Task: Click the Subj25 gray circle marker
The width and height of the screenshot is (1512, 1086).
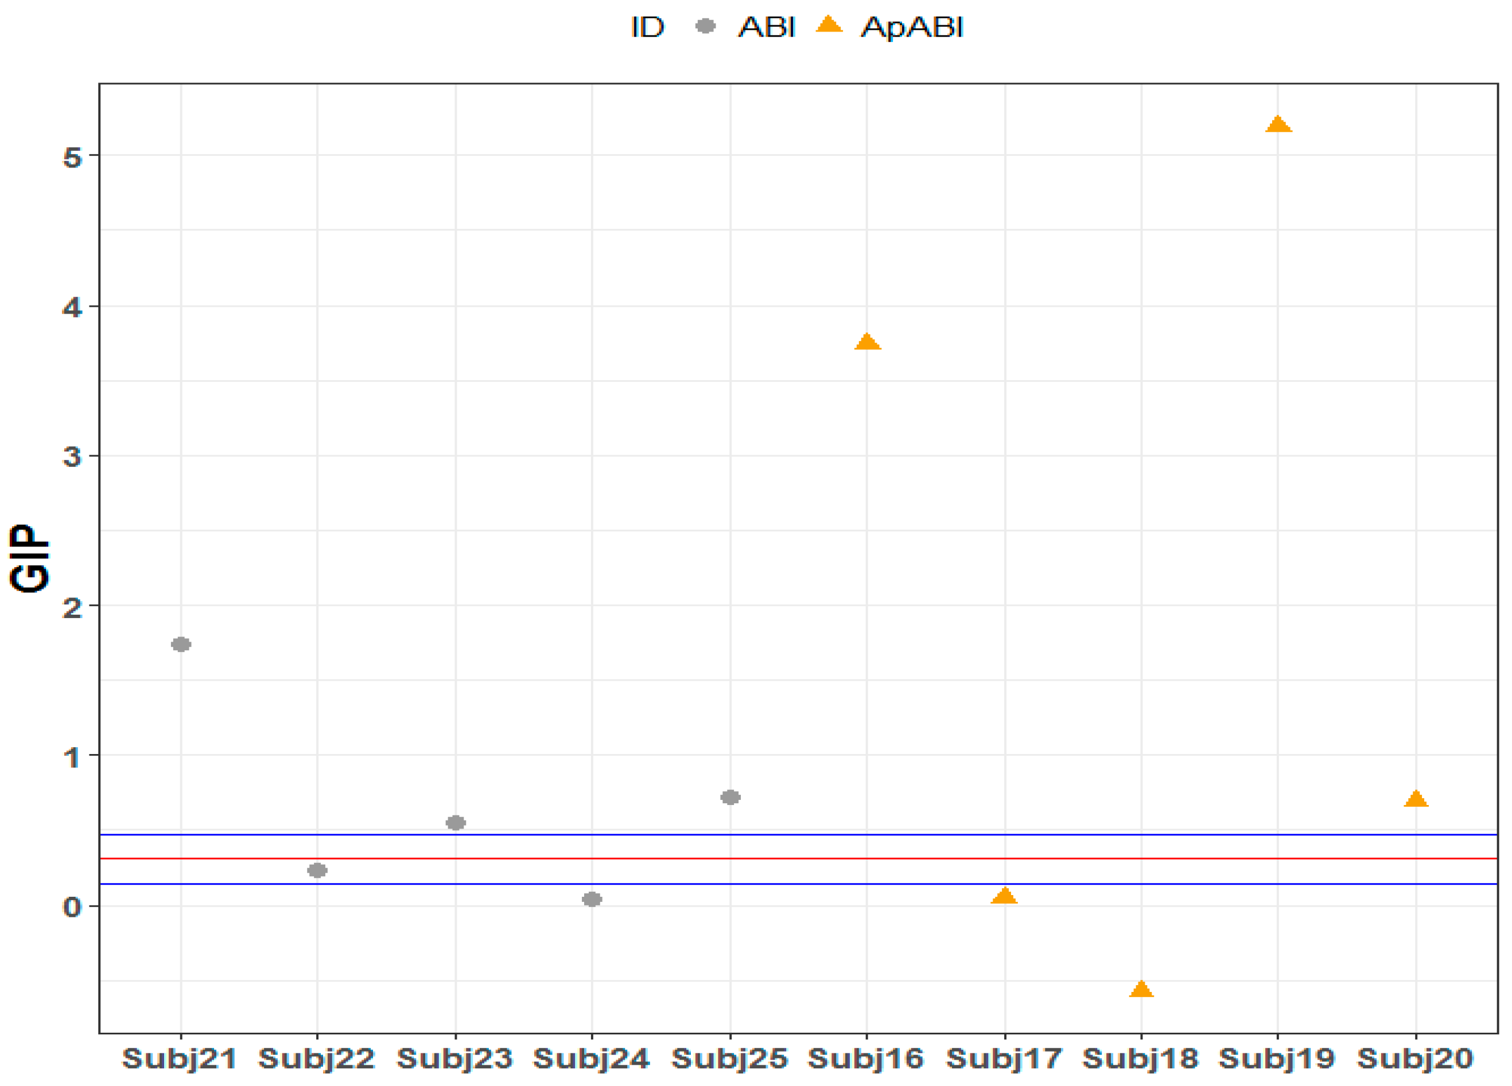Action: pyautogui.click(x=730, y=797)
